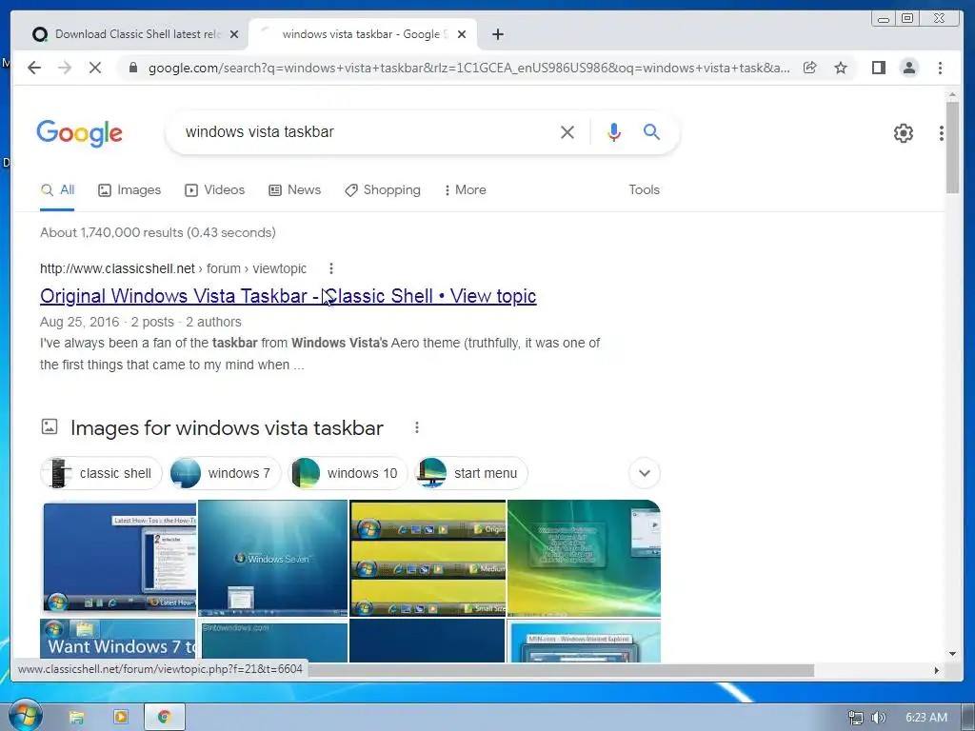Viewport: 975px width, 731px height.
Task: Close the Download Classic Shell tab
Action: [x=234, y=34]
